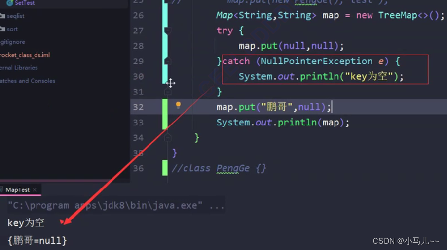Viewport: 447px width, 250px height.
Task: Switch to the MapTest run tab
Action: (17, 190)
